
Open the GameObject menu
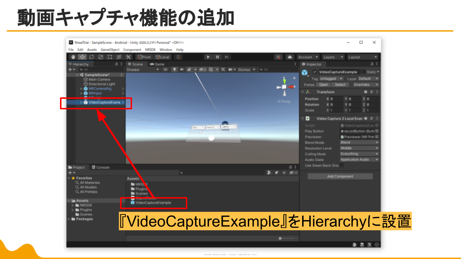(x=110, y=49)
